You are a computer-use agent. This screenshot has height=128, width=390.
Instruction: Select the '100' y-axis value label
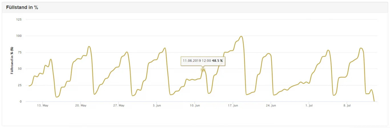(19, 36)
